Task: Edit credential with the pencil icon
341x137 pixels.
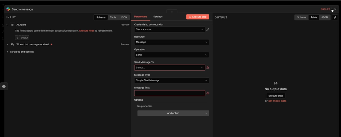Action: (x=208, y=29)
